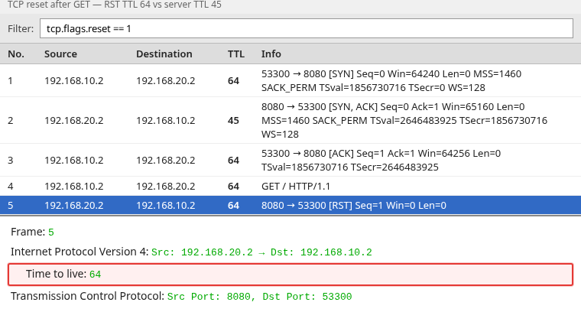This screenshot has height=312, width=581.
Task: Select the highlighted RST packet info
Action: [x=354, y=205]
